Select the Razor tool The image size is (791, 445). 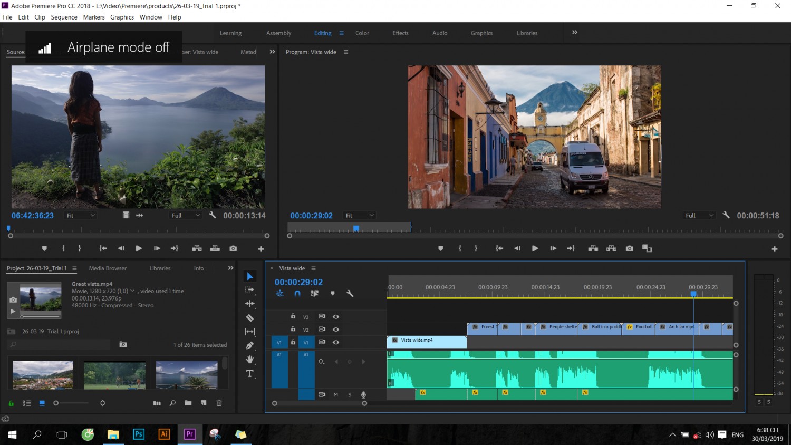tap(250, 318)
